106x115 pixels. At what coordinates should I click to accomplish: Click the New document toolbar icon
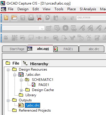click(6, 18)
